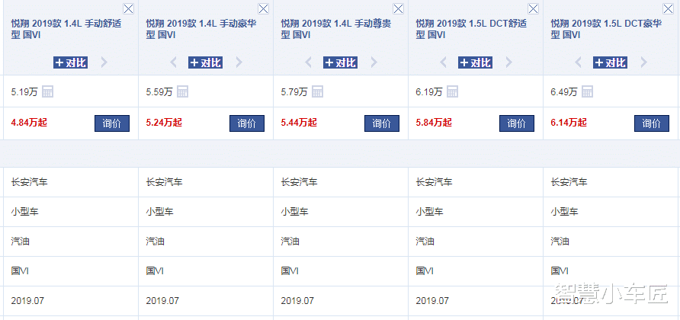Open 悦翔 2019款 1.5L DCT豪华型 国VI title link

tap(606, 29)
